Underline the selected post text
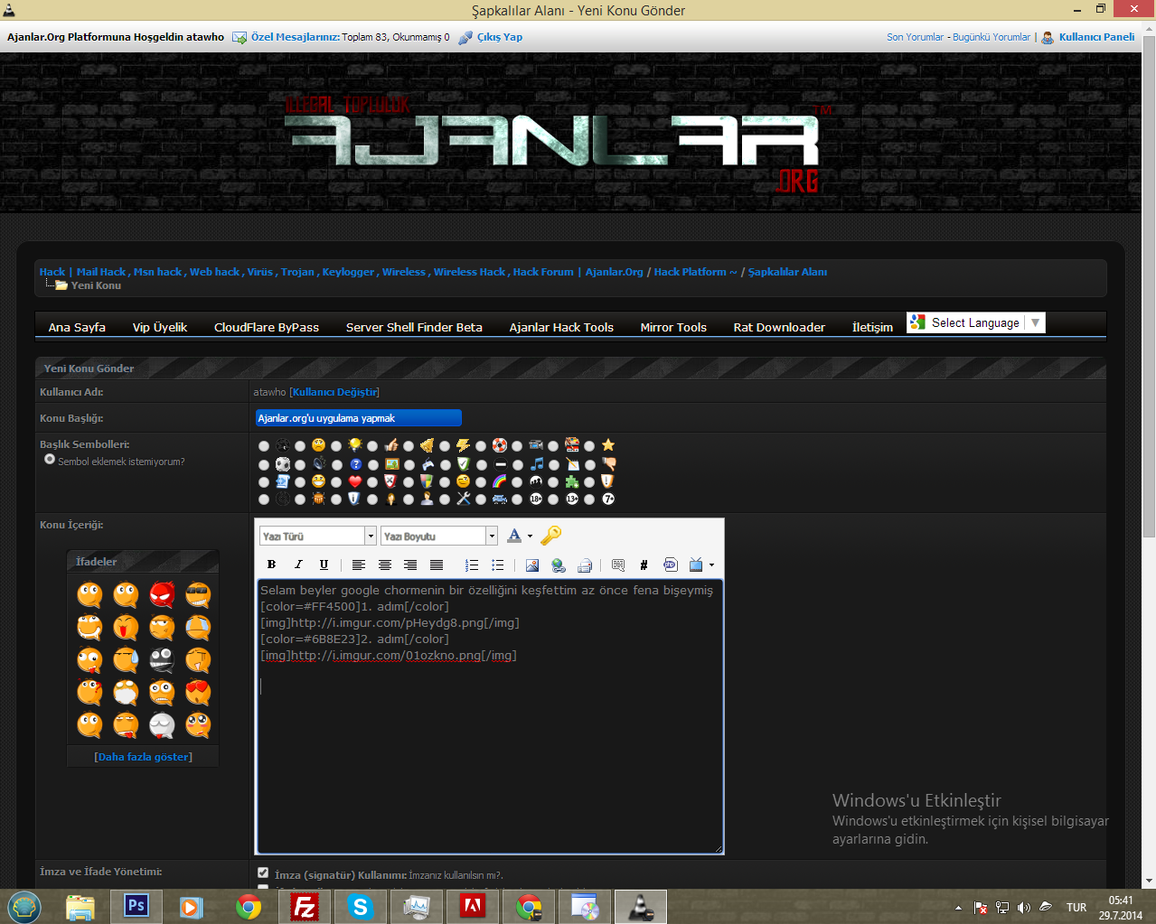This screenshot has width=1156, height=924. 324,565
